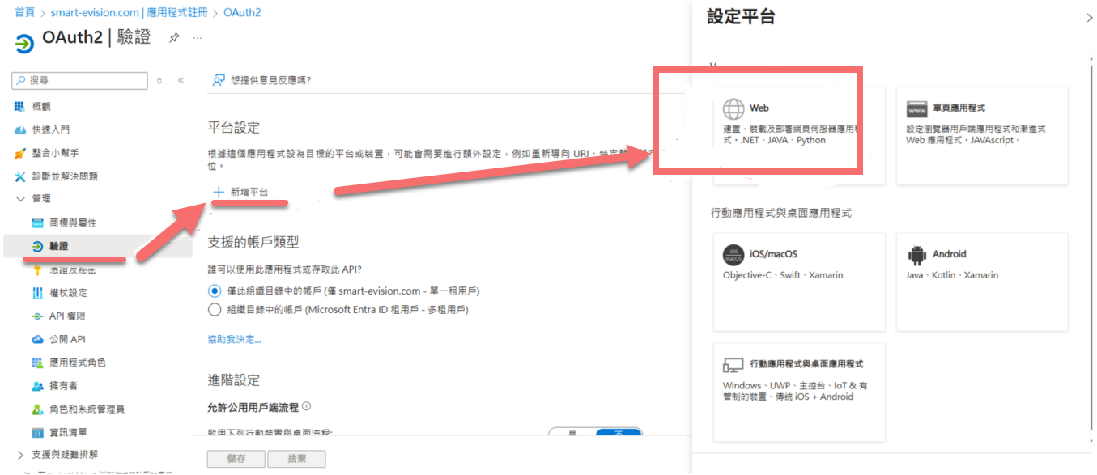Open 商標與屬性 menu item
Viewport: 1097px width, 475px height.
[x=72, y=223]
